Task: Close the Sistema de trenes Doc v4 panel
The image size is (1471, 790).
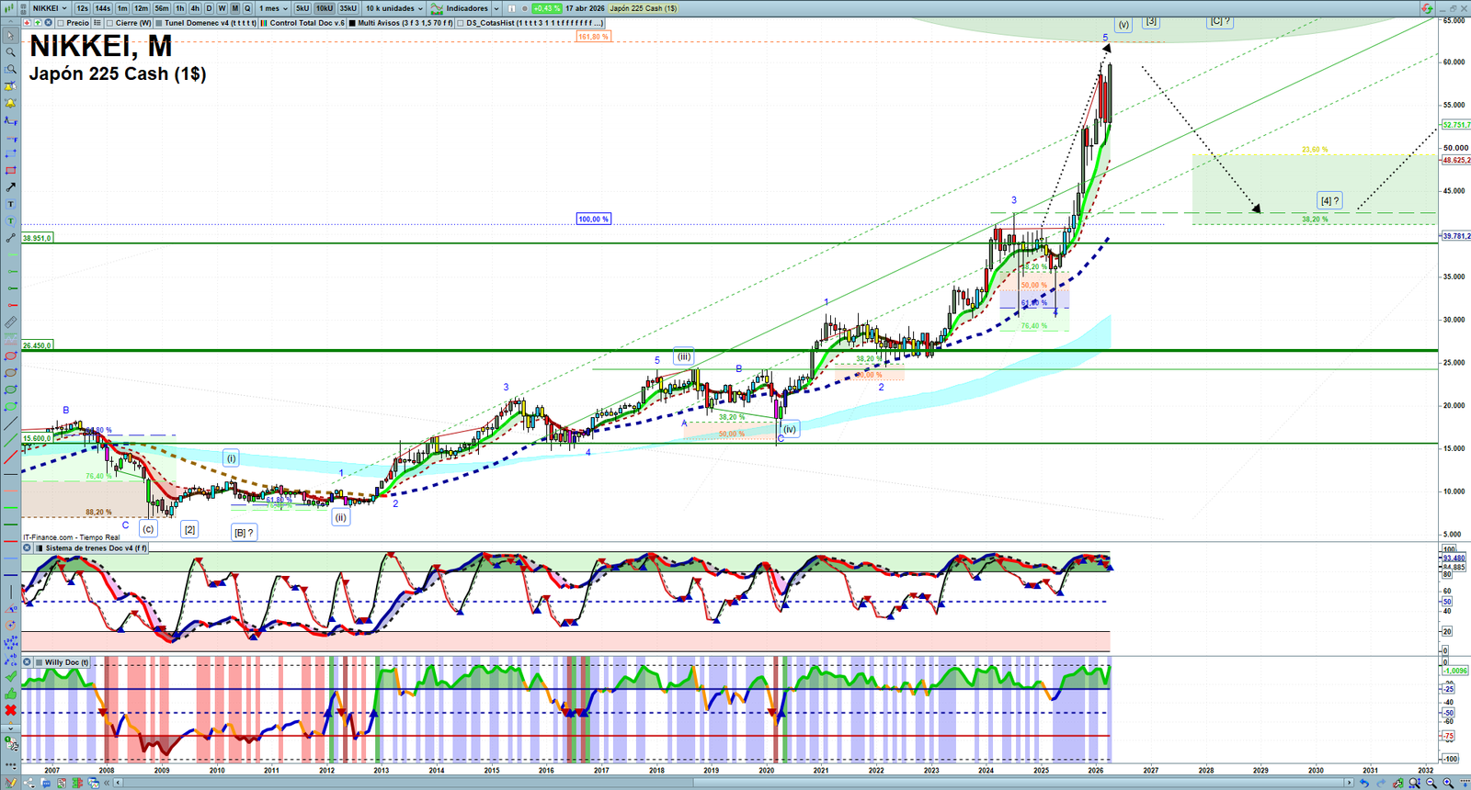Action: click(28, 548)
